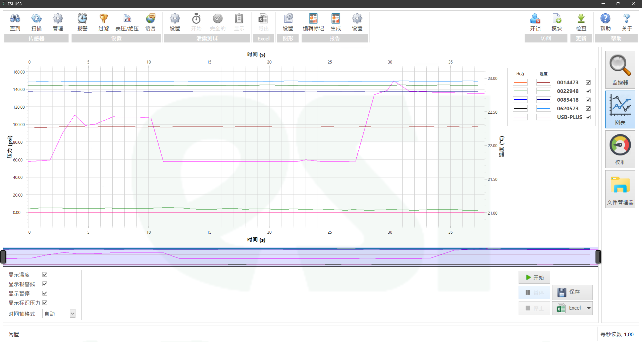Click the 保存 save button
Viewport: 642px width, 345px height.
click(572, 292)
